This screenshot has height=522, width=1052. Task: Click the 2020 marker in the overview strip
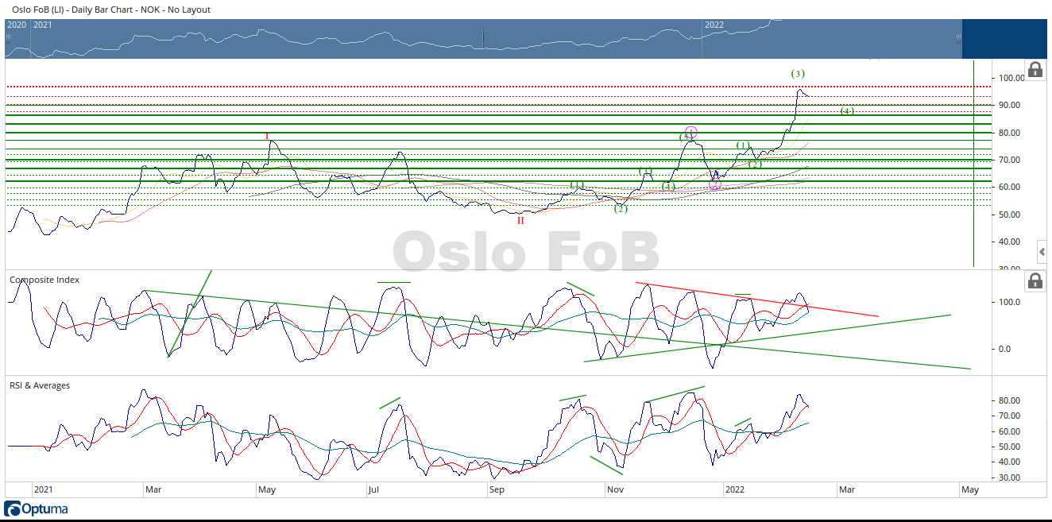click(x=17, y=25)
